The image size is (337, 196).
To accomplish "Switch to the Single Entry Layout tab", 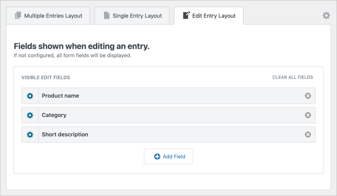I will (132, 15).
